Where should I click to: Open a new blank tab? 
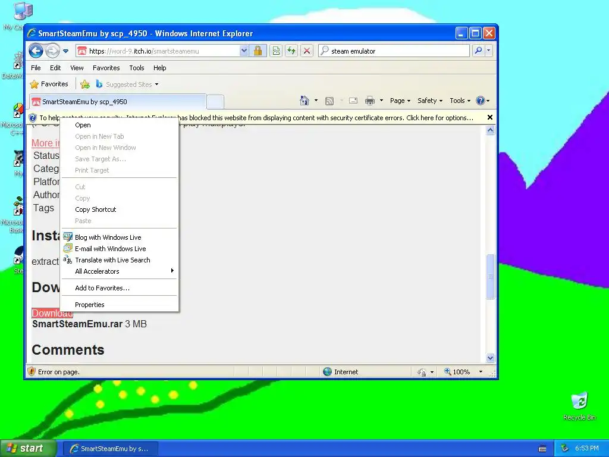click(x=215, y=102)
